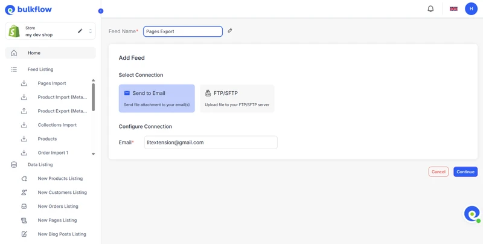
Task: Click the New Products Listing tag icon
Action: click(x=24, y=178)
